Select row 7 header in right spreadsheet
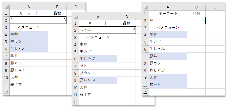The height and width of the screenshot is (108, 228). pos(145,56)
